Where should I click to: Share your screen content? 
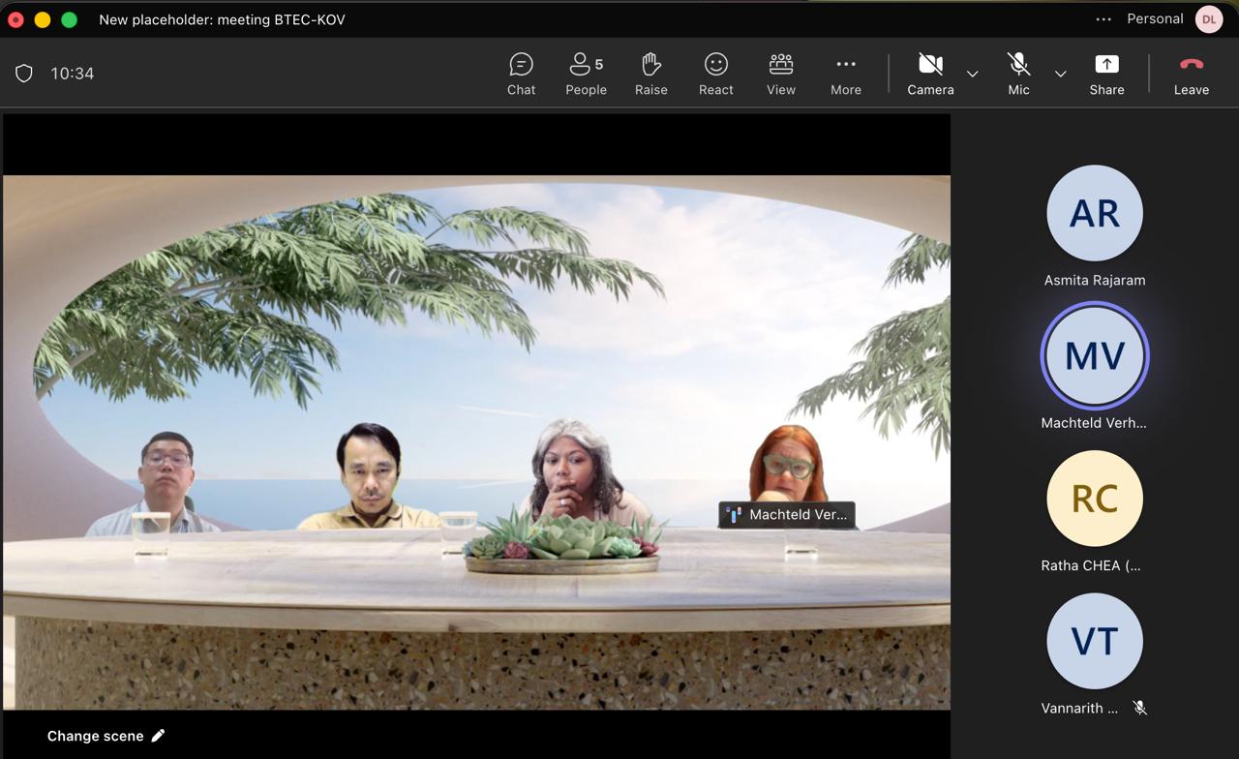[1106, 75]
